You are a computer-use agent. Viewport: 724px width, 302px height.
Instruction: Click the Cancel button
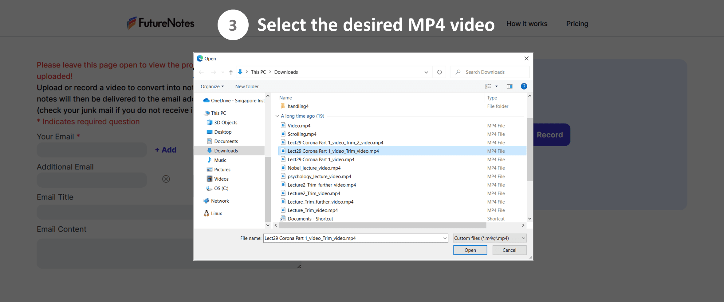[509, 250]
